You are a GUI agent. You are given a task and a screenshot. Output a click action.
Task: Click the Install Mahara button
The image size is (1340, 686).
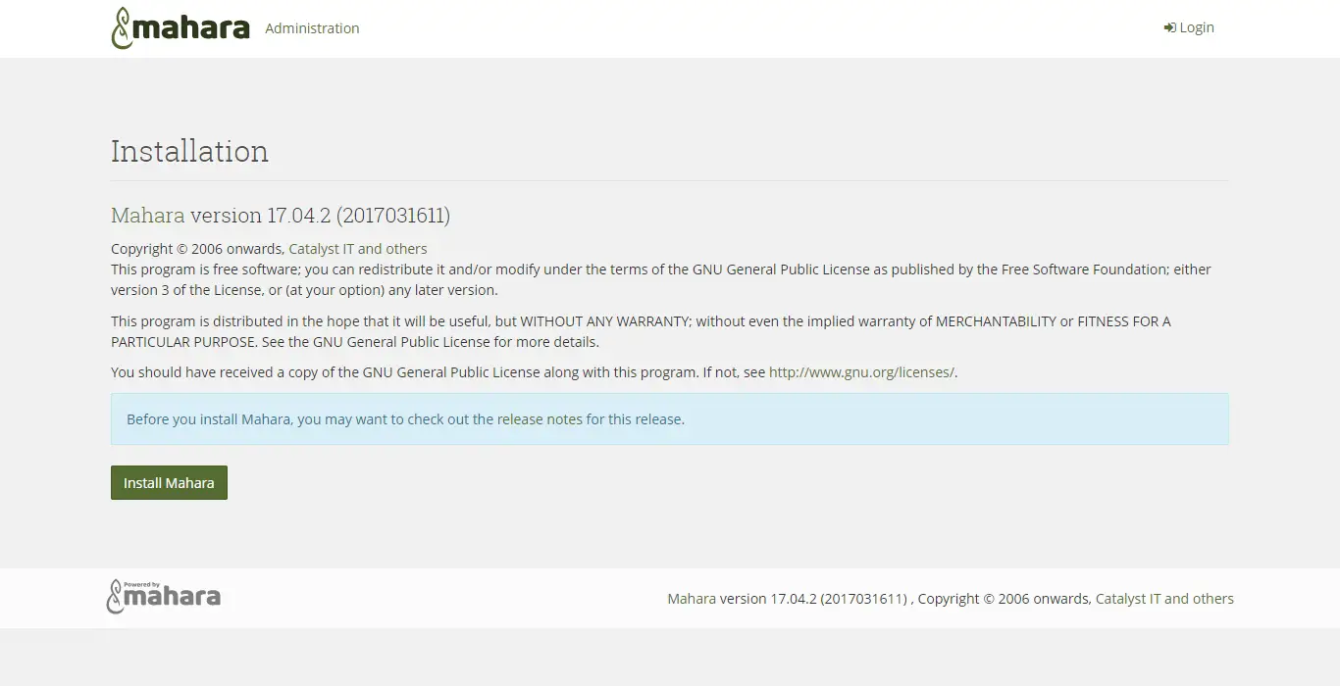pos(169,482)
